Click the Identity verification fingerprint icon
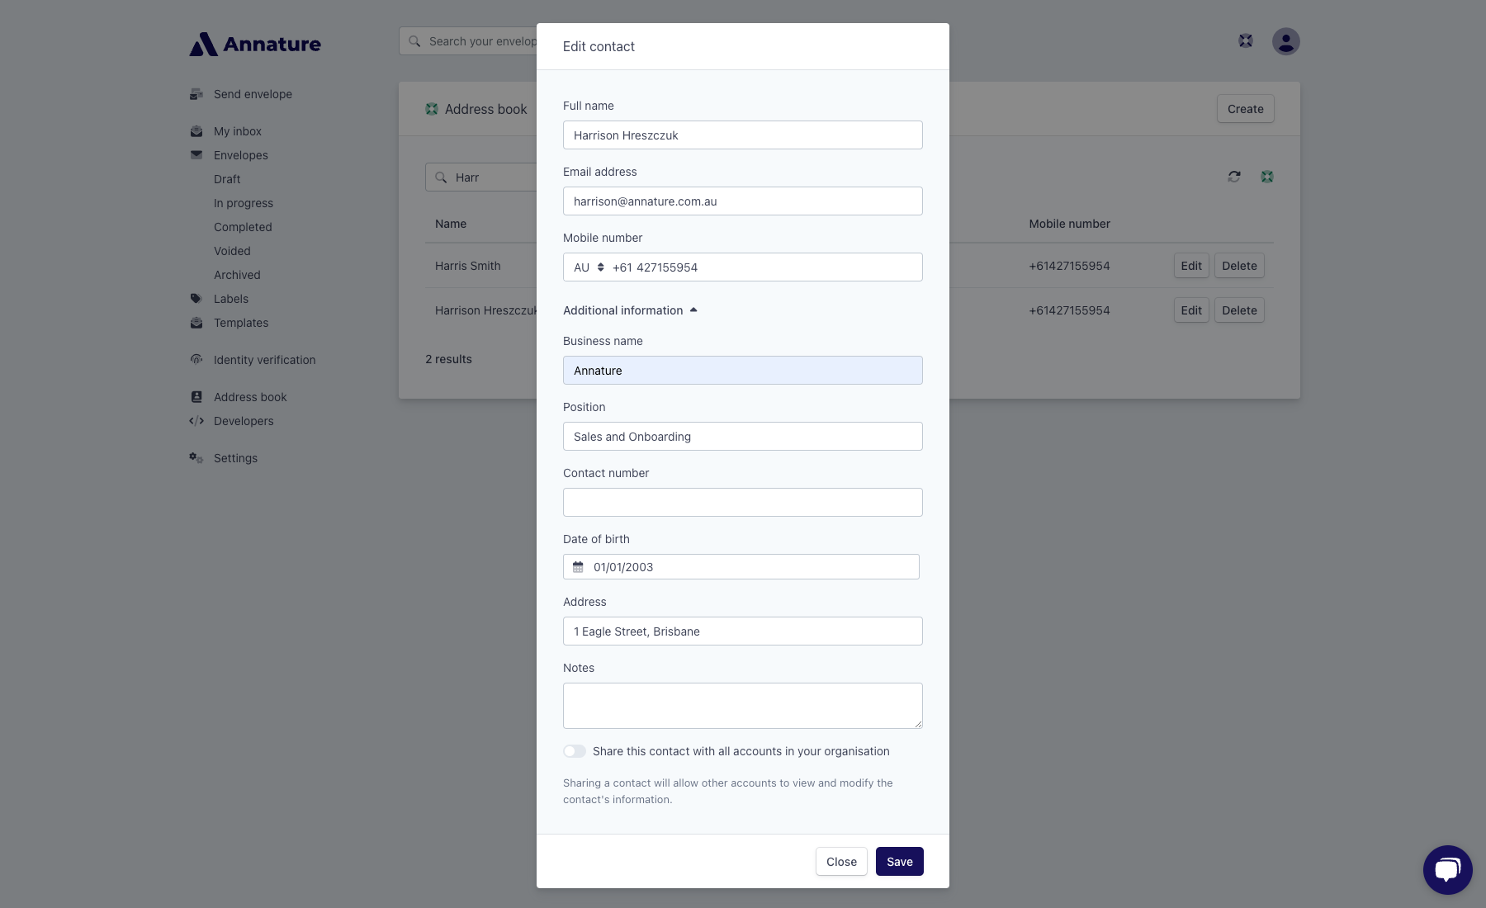This screenshot has height=908, width=1486. (x=196, y=360)
